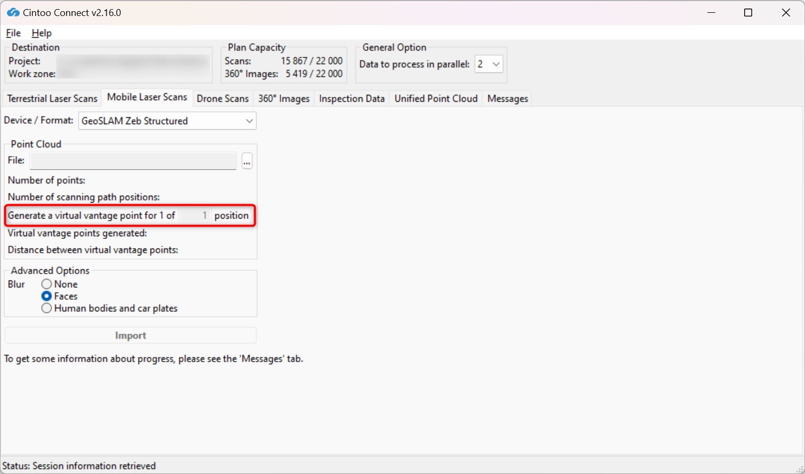The height and width of the screenshot is (474, 805).
Task: Click the Cintoo Connect cloud logo icon
Action: point(13,12)
